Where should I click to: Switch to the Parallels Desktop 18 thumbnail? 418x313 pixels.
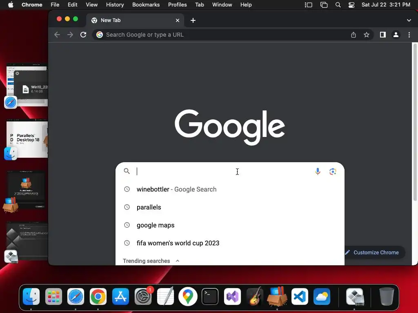click(27, 139)
